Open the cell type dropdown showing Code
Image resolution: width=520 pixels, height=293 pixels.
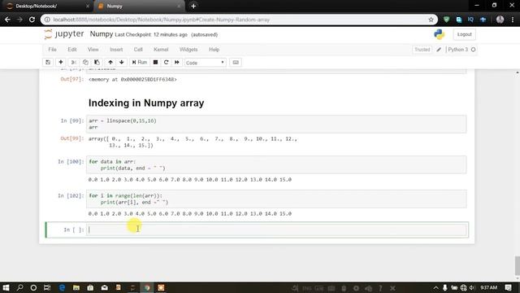click(206, 63)
